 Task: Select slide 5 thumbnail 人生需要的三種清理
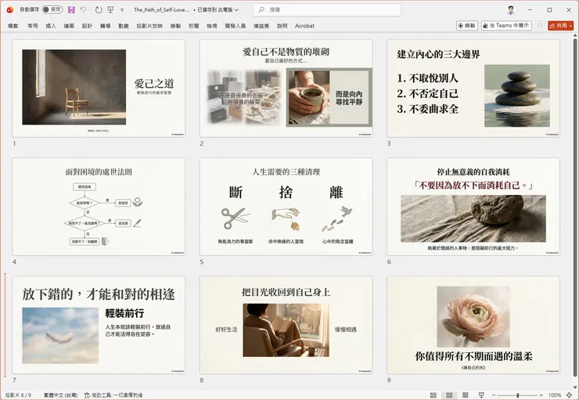[286, 207]
